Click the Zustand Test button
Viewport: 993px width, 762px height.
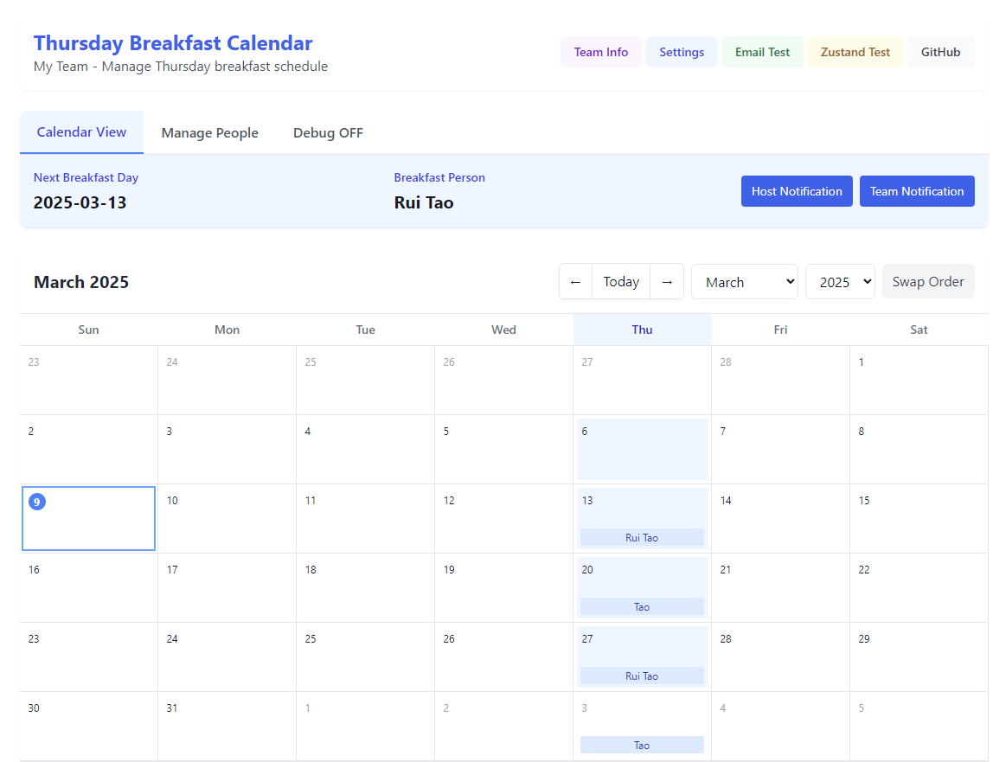pos(855,52)
